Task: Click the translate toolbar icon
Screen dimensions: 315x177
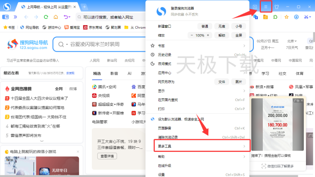Action: point(256,17)
